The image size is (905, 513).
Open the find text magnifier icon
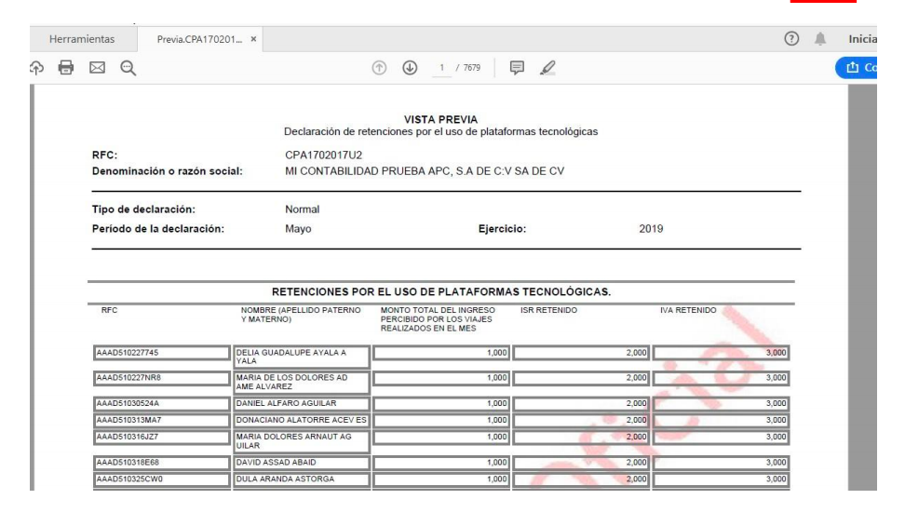pyautogui.click(x=128, y=68)
